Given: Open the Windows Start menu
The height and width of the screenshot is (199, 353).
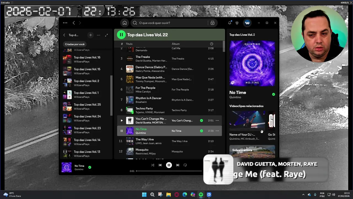Looking at the screenshot, I should (144, 195).
